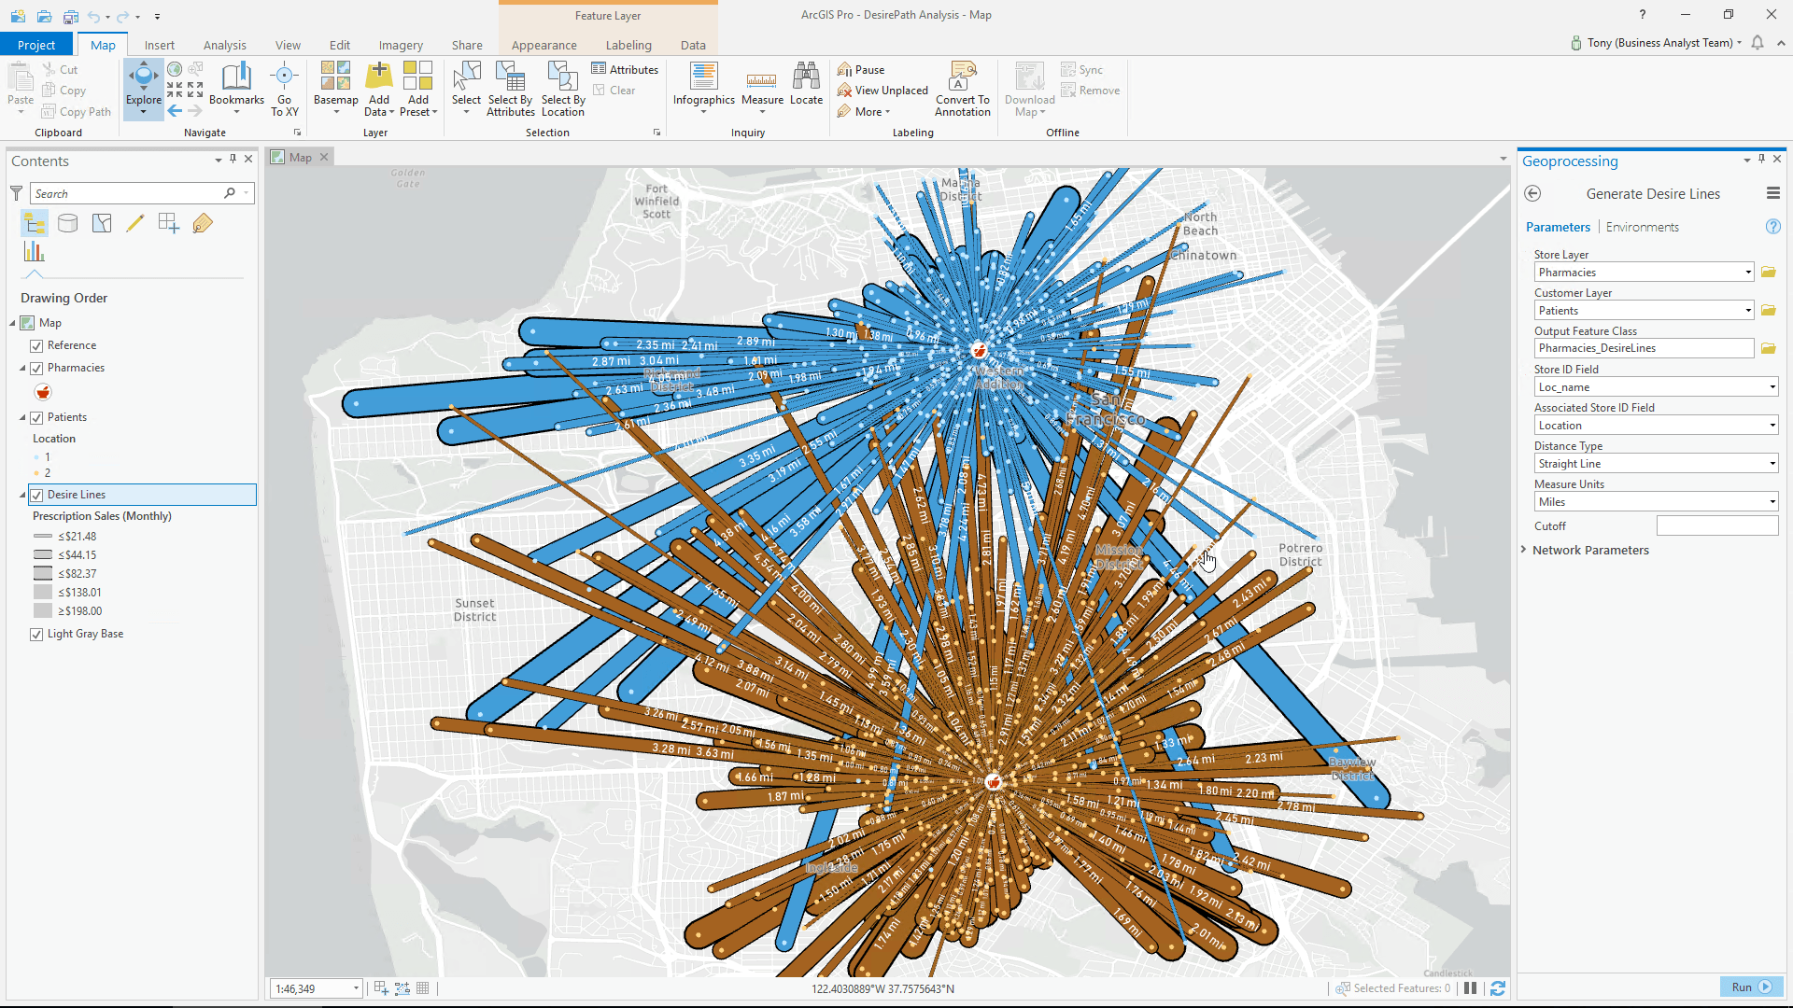Select features by attributes

510,89
